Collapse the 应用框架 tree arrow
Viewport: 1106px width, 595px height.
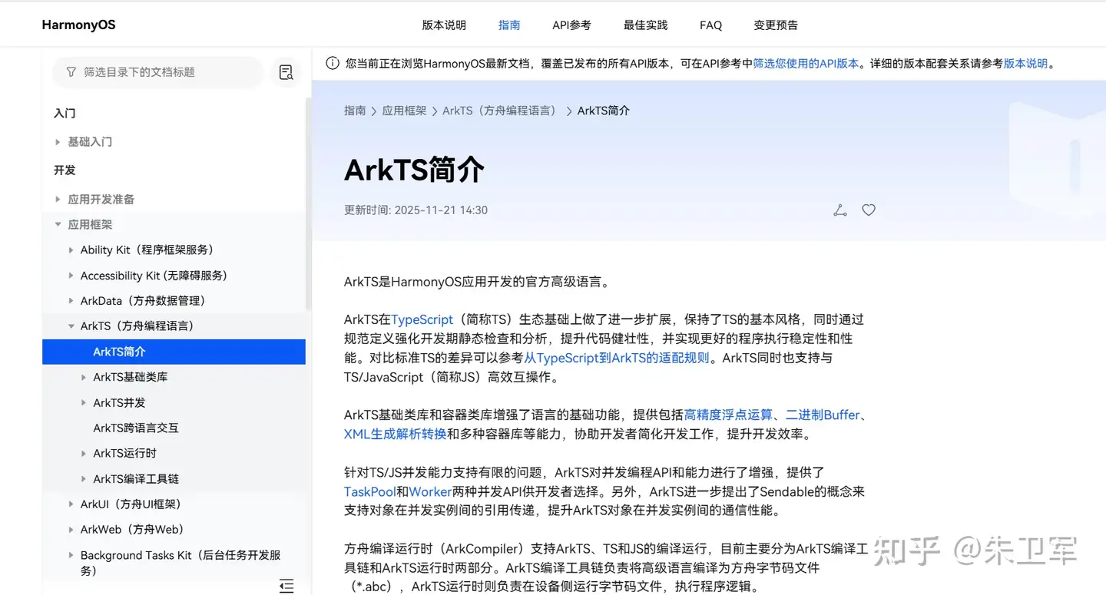point(58,224)
